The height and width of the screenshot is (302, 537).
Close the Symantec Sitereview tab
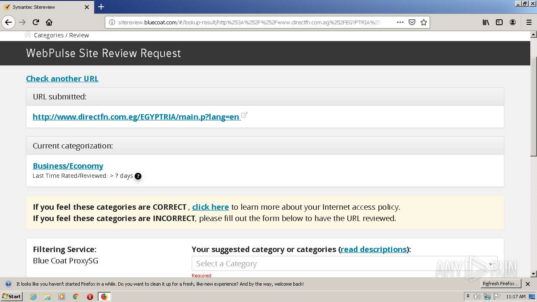87,7
